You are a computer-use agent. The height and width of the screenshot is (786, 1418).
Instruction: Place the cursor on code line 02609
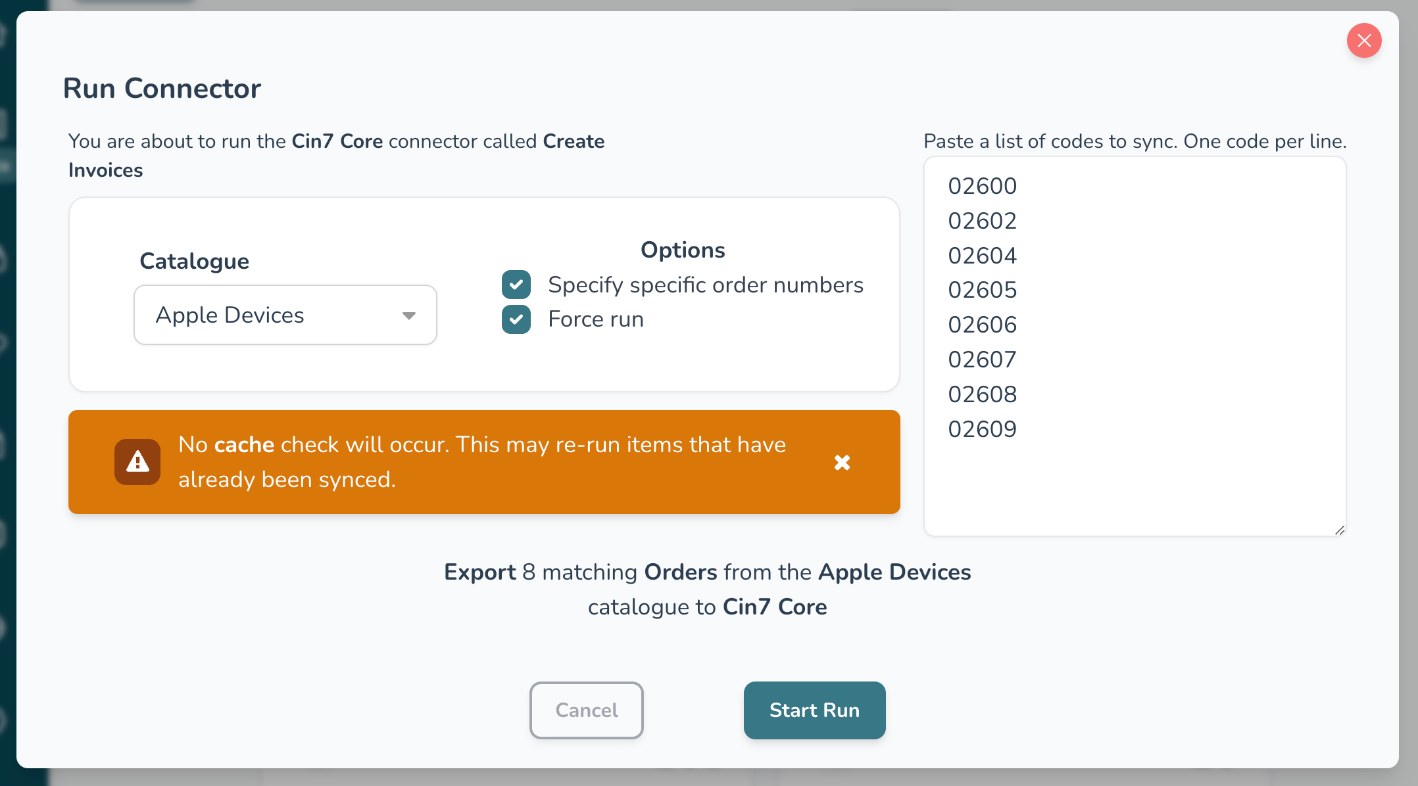point(982,429)
